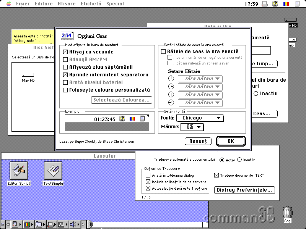Click the AppleTalk computer module in Control Strip
The width and height of the screenshot is (306, 229).
16,224
